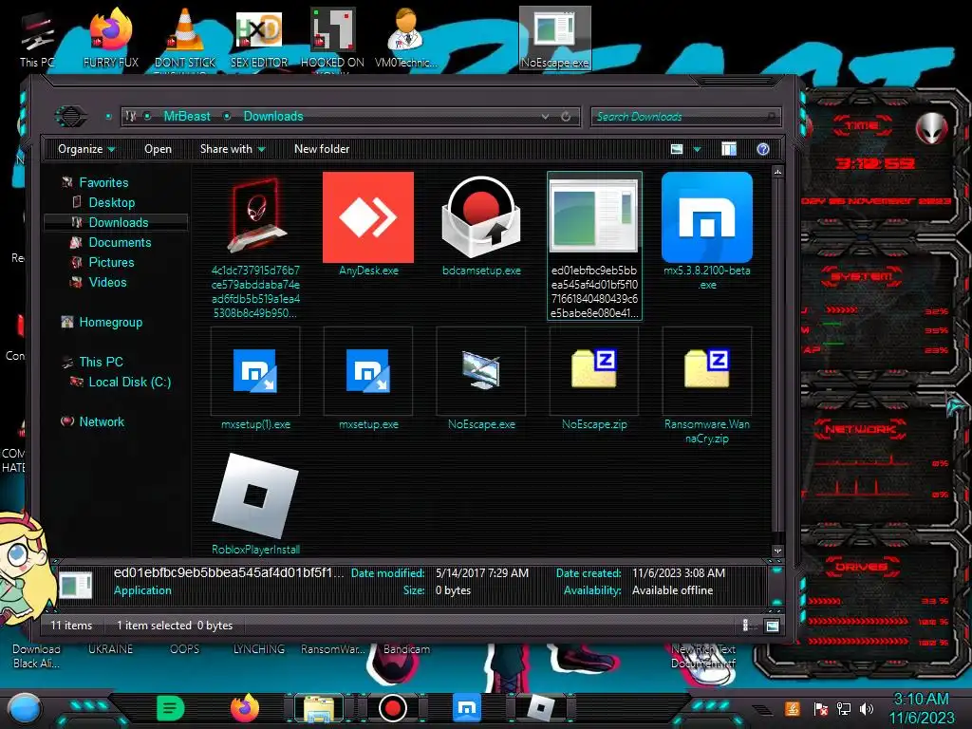Switch to details view icon in status bar
Image resolution: width=972 pixels, height=729 pixels.
tap(746, 626)
